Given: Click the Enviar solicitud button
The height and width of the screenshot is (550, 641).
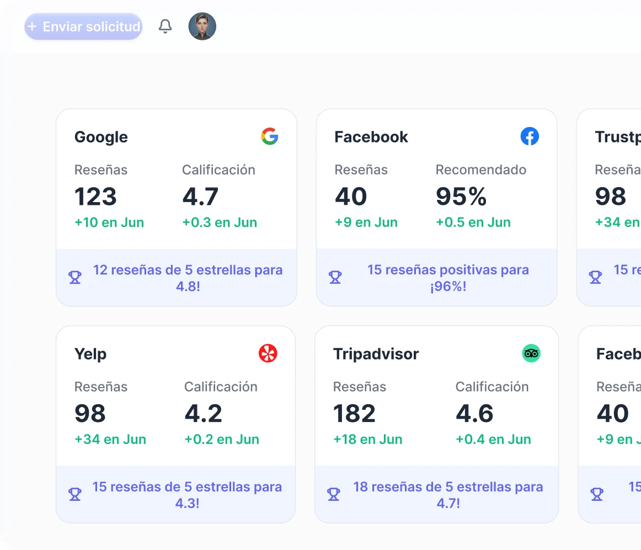Looking at the screenshot, I should (x=83, y=27).
